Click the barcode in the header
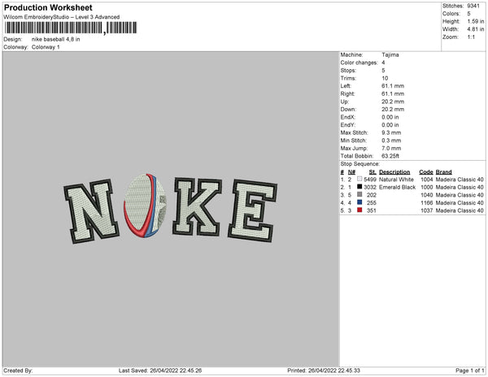The image size is (488, 377). pyautogui.click(x=71, y=28)
